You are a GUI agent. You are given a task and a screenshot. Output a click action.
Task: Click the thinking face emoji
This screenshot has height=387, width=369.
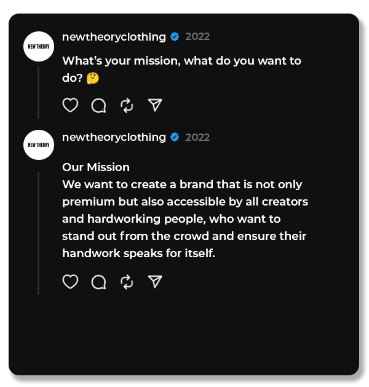(x=93, y=78)
